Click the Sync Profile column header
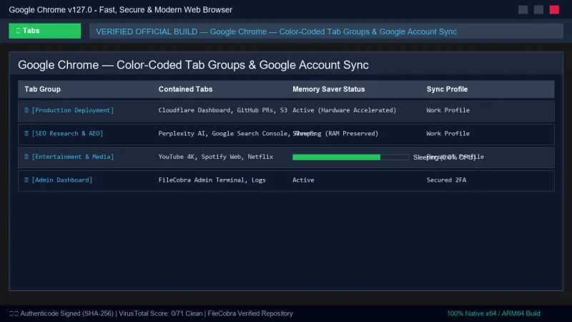572x322 pixels. (447, 89)
